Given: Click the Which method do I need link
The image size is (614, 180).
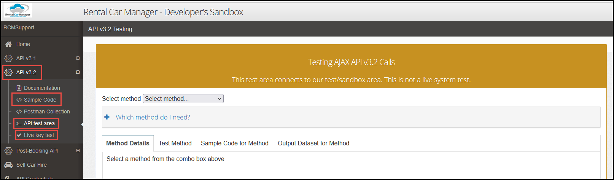Looking at the screenshot, I should coord(153,117).
